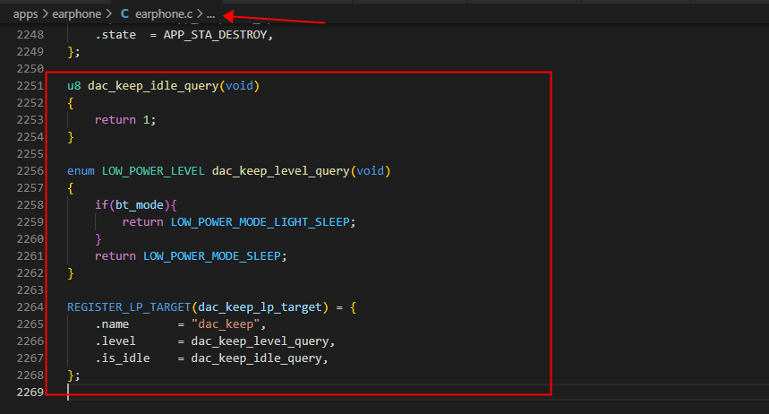Screen dimensions: 769x414
Task: Click APP_STA_DESTROY constant on line 2248
Action: coord(215,35)
